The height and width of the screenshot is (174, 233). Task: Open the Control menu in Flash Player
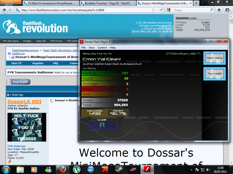[x=102, y=48]
